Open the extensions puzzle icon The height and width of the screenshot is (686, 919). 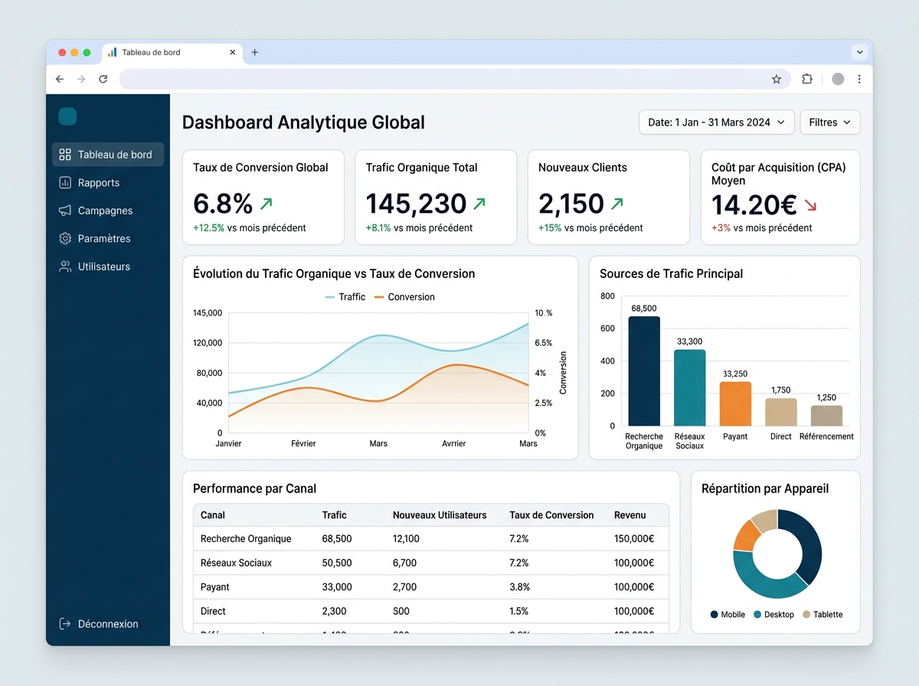click(x=807, y=79)
